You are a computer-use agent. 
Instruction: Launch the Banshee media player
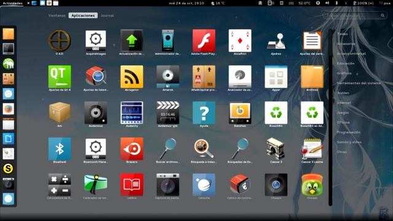(240, 113)
